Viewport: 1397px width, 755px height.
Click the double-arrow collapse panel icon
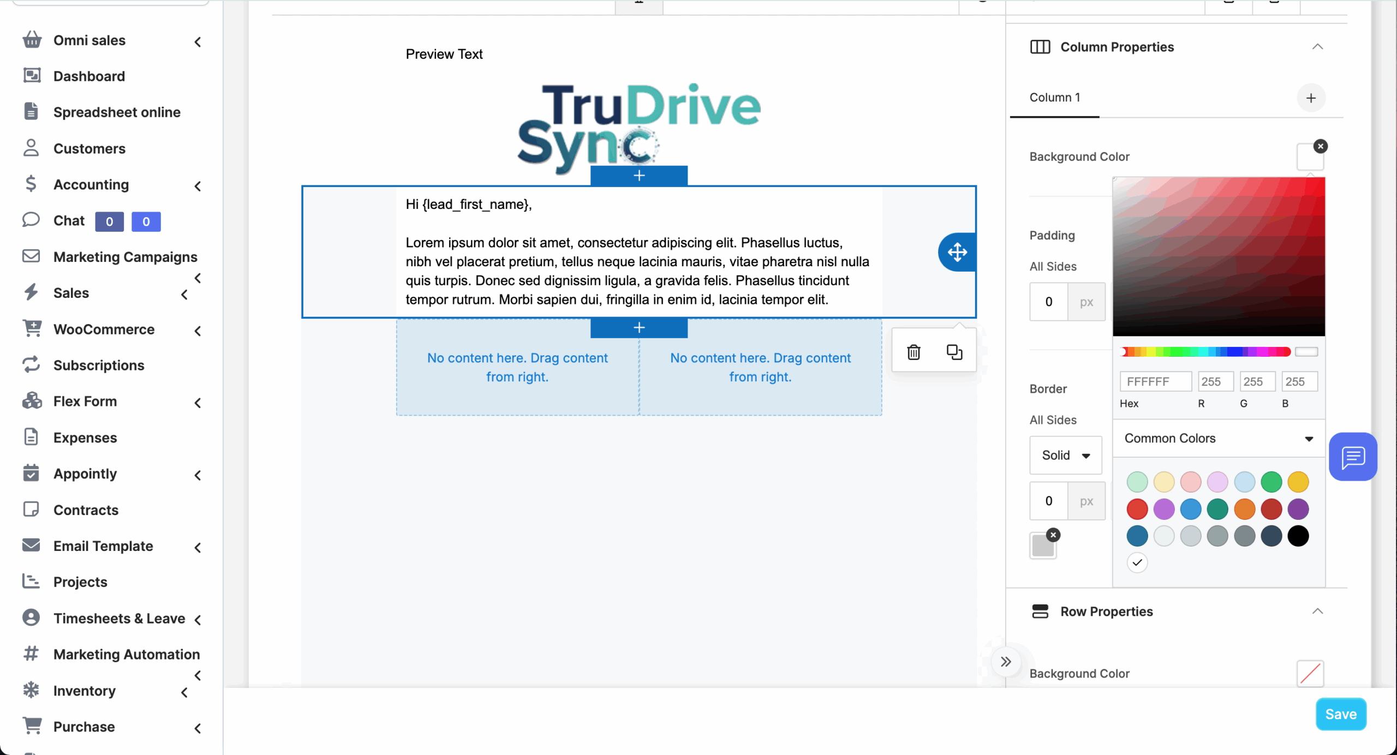tap(1006, 662)
